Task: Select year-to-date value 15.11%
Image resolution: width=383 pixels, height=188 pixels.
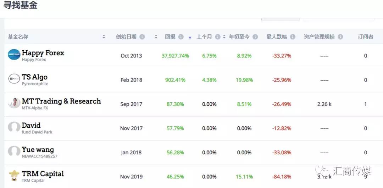Action: [x=244, y=177]
